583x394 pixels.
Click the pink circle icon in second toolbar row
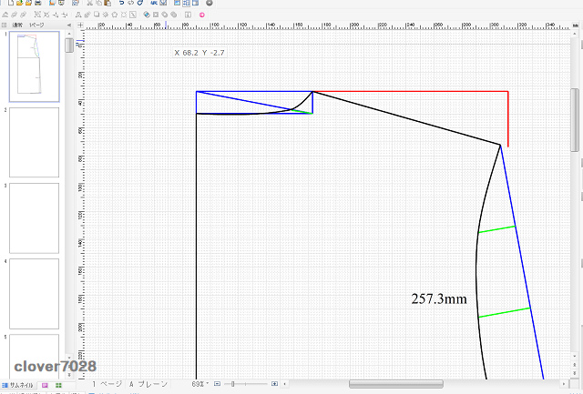pos(201,15)
